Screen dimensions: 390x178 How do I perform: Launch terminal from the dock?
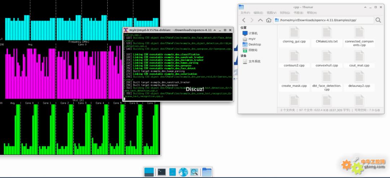click(162, 172)
